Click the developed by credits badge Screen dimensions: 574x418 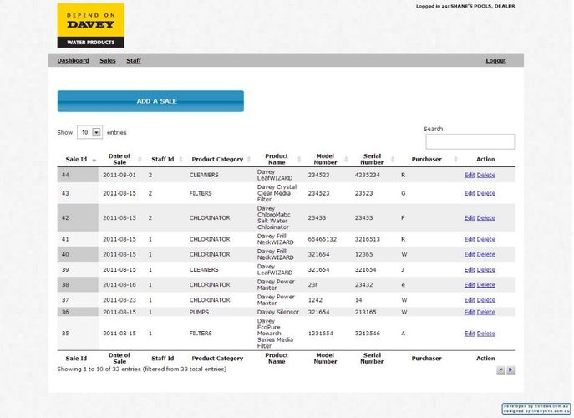pyautogui.click(x=536, y=409)
